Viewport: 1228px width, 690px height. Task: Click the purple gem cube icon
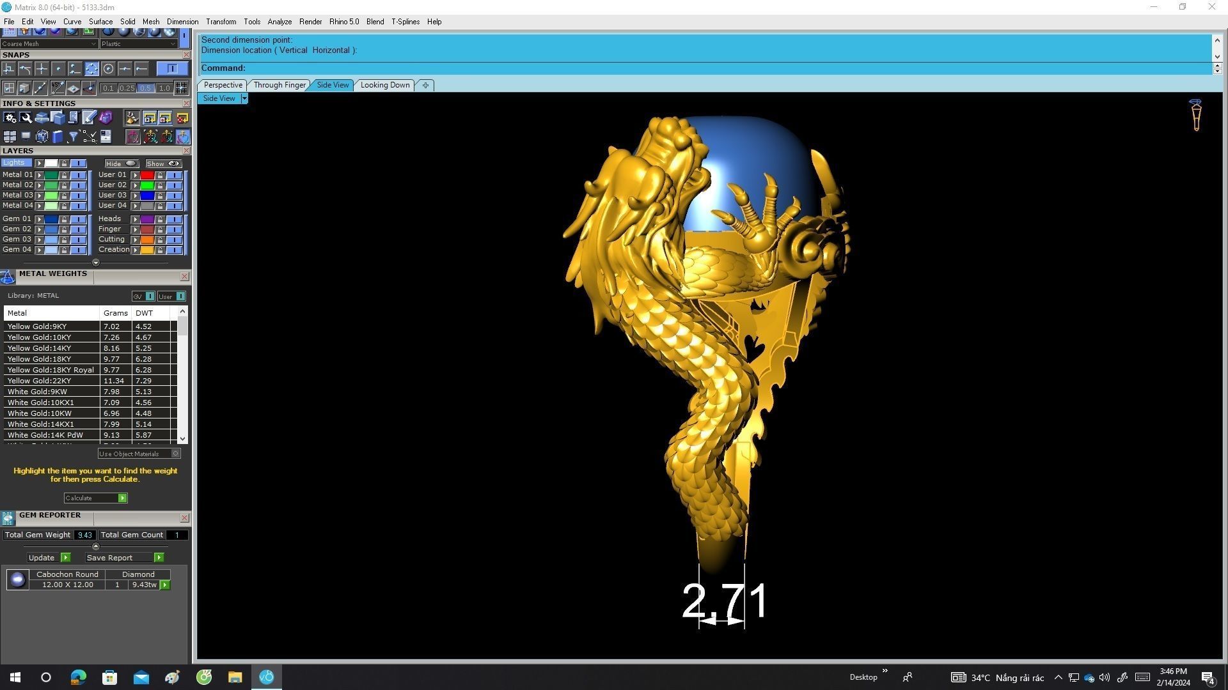106,118
